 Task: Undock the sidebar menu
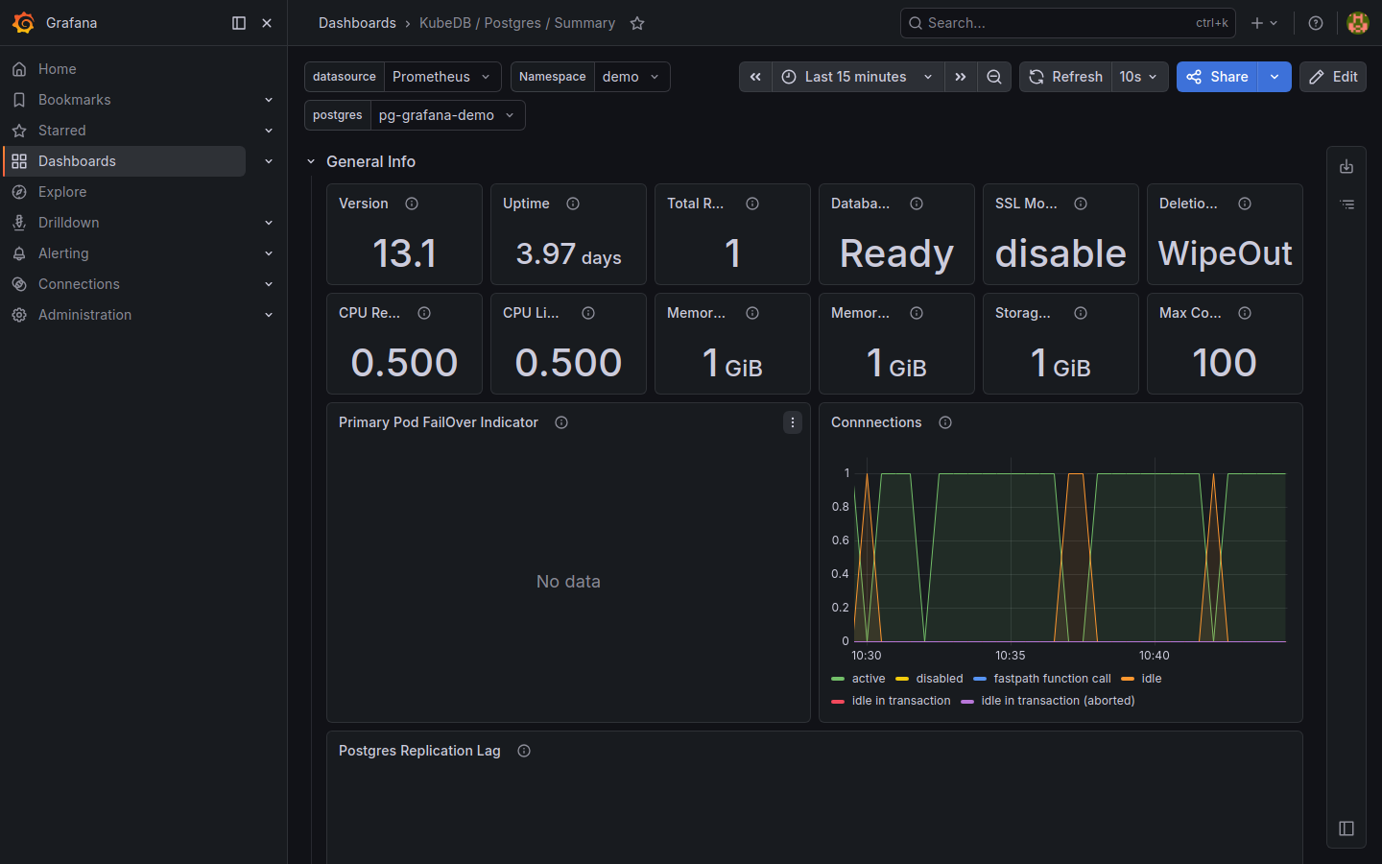click(x=239, y=23)
